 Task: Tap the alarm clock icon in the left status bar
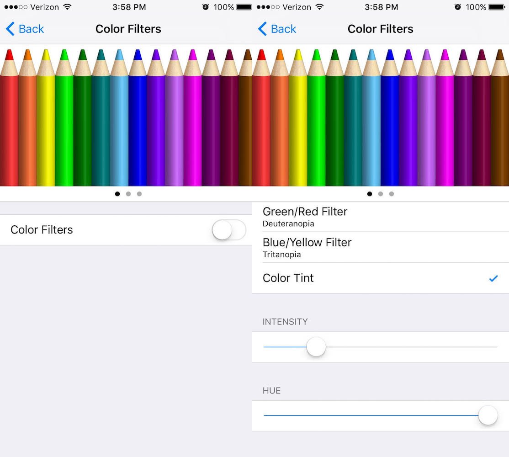(205, 7)
